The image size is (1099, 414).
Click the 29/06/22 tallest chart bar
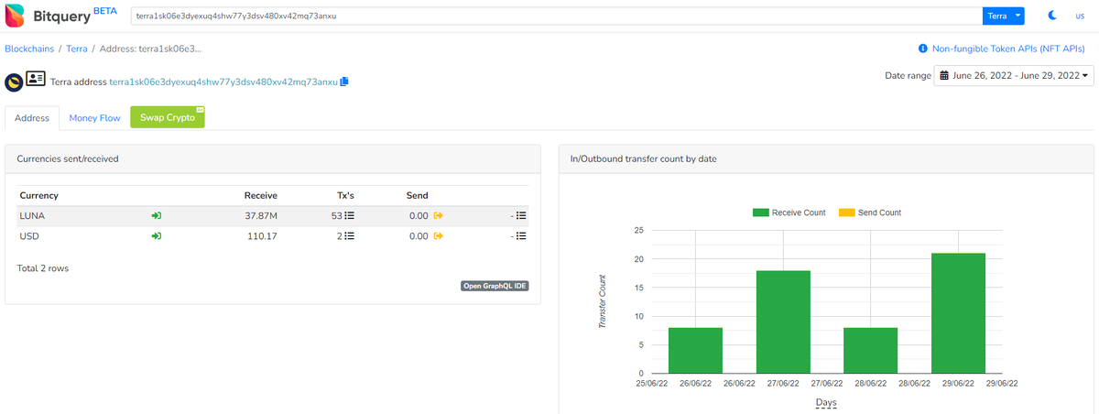pyautogui.click(x=958, y=313)
